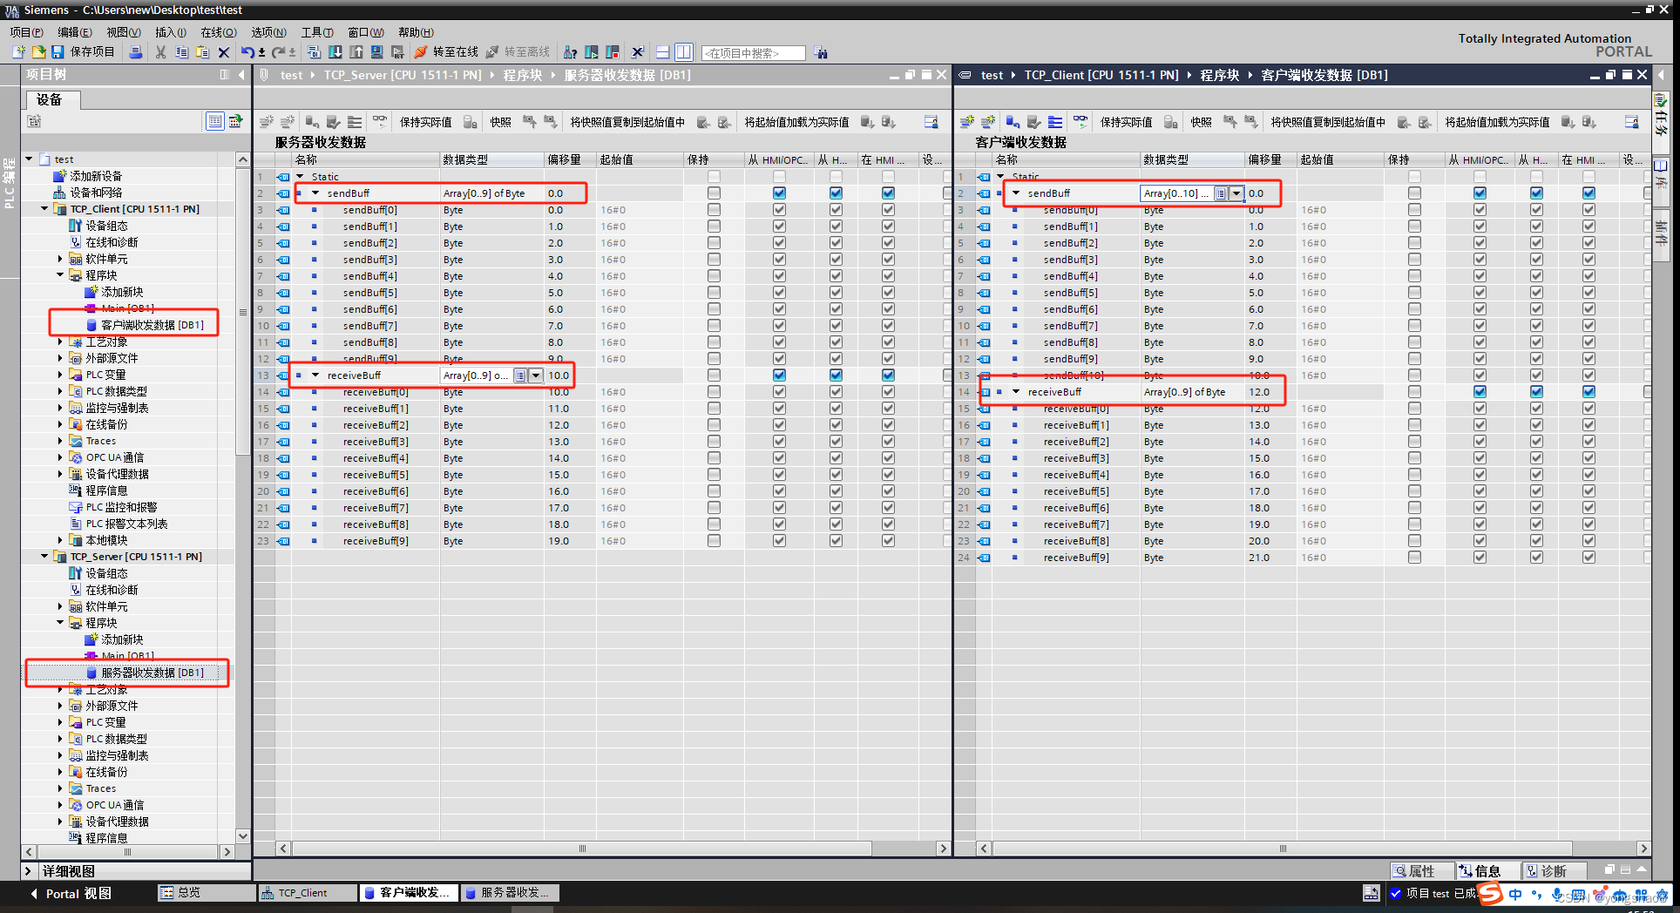Open the 工具(T) menu
This screenshot has width=1680, height=913.
[x=318, y=32]
